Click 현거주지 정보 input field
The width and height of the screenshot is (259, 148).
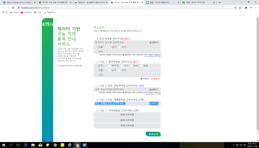click(x=121, y=42)
